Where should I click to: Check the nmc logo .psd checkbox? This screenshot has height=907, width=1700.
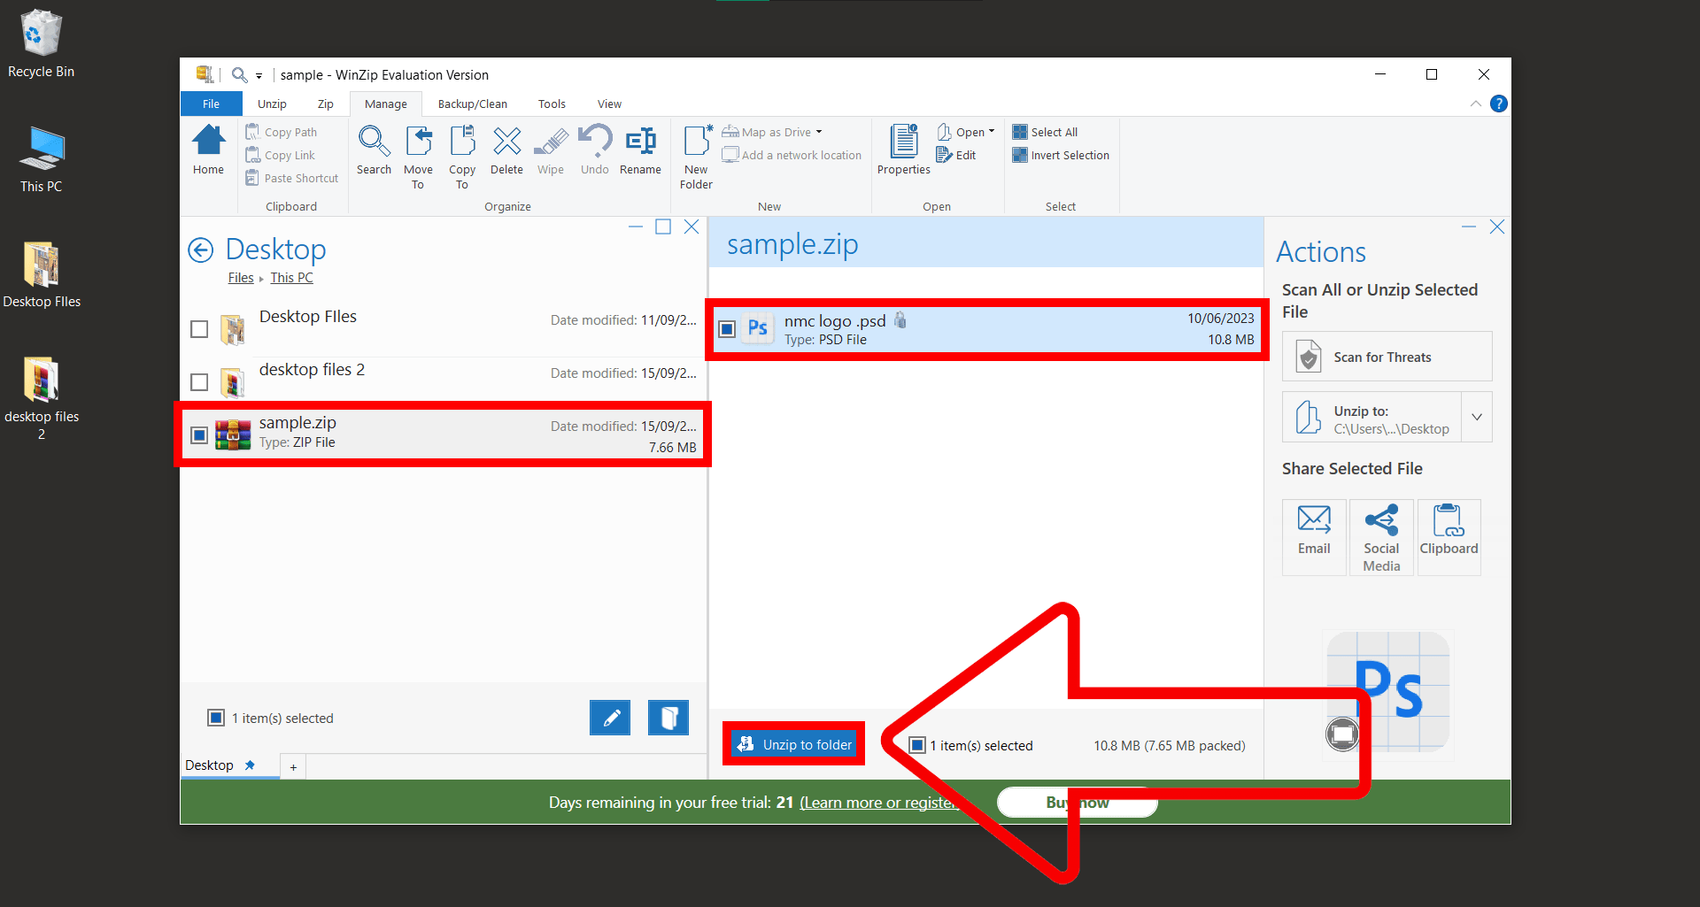[727, 328]
